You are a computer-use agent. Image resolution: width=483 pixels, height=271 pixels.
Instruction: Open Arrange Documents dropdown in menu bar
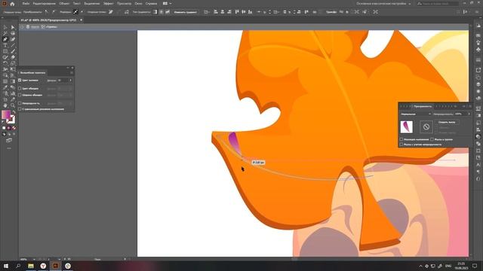pos(167,4)
